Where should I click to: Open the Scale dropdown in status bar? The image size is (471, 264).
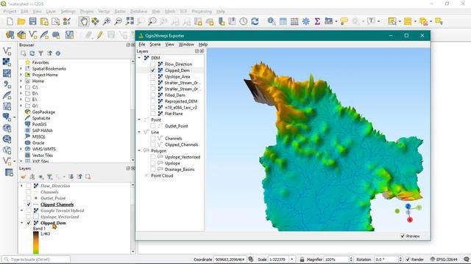point(291,260)
